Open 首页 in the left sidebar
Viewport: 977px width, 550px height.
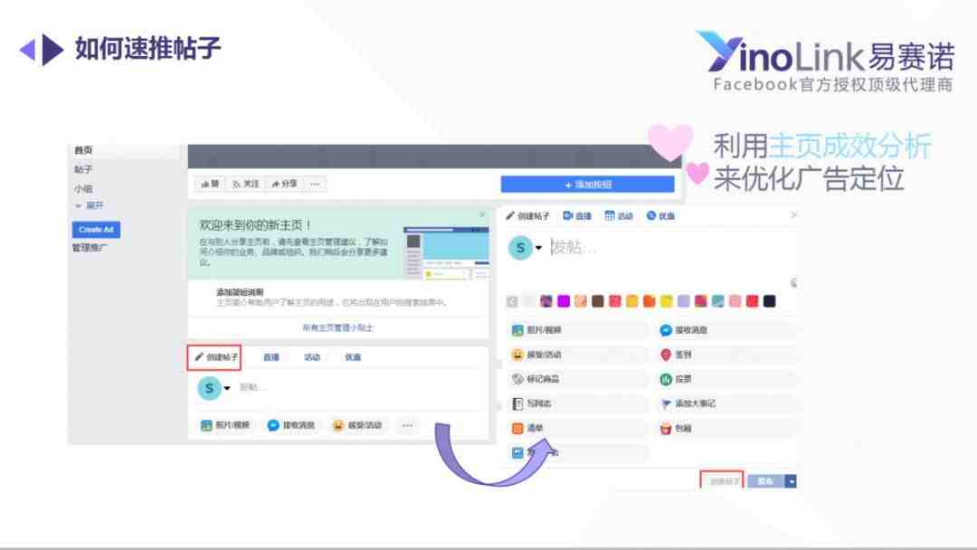click(x=83, y=150)
